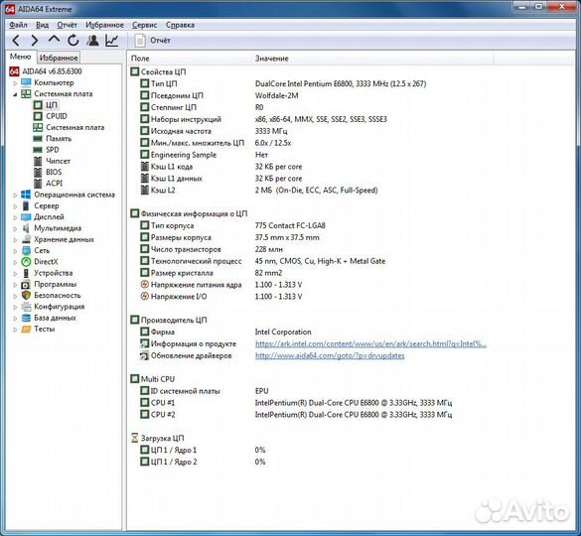Click the Устройства device icon
The image size is (581, 536).
(26, 273)
